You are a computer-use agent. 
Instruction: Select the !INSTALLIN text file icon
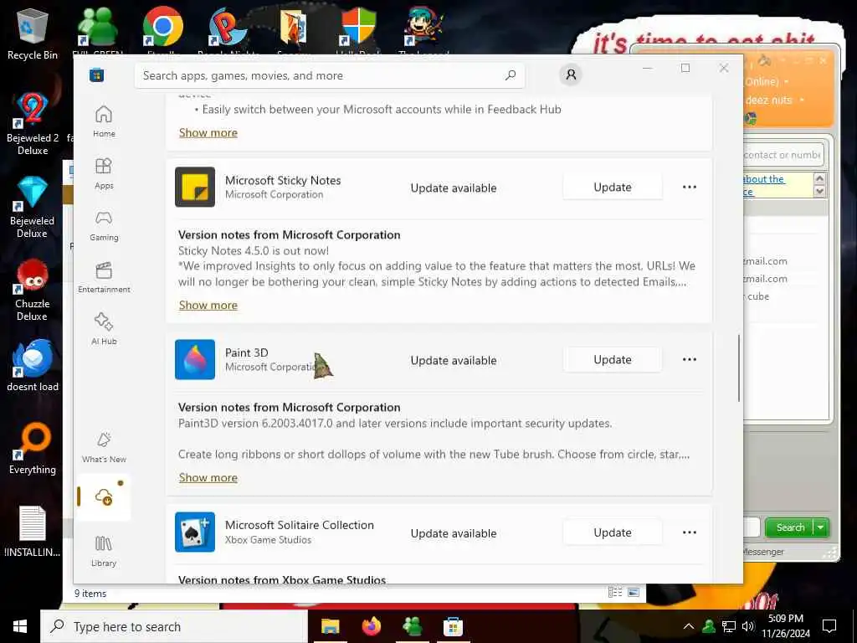pos(33,532)
